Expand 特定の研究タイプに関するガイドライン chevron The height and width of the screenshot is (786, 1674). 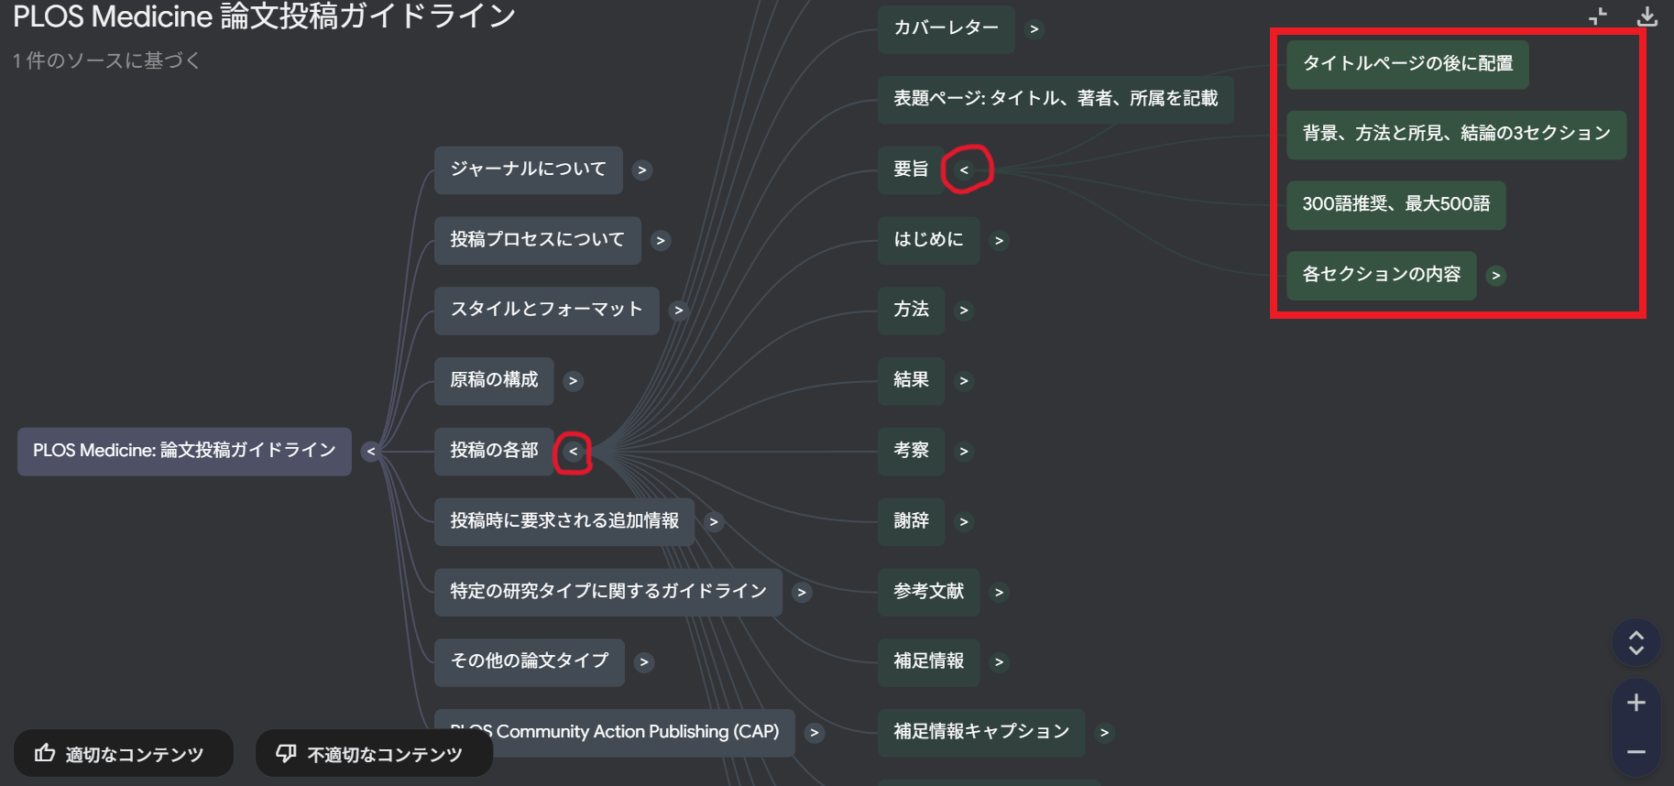tap(802, 593)
